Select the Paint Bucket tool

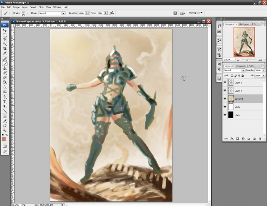point(5,82)
